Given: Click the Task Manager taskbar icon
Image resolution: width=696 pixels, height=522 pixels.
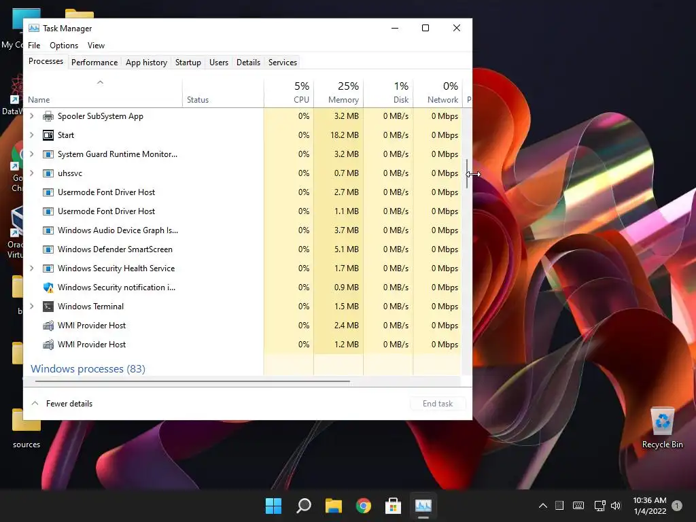Looking at the screenshot, I should [423, 506].
